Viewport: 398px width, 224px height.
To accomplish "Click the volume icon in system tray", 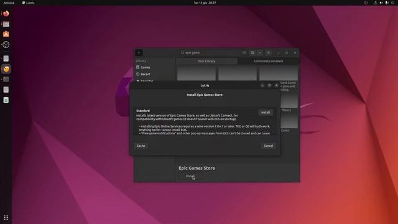I will tap(381, 2).
